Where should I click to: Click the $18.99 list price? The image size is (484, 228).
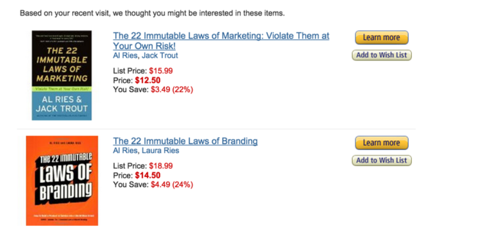point(161,166)
